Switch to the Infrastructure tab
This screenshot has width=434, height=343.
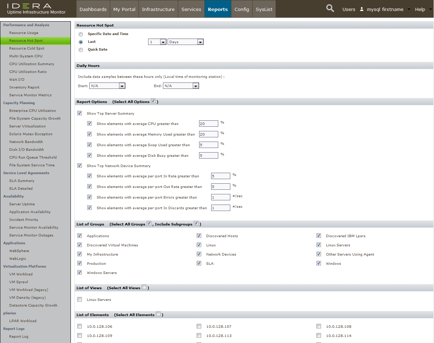(158, 9)
